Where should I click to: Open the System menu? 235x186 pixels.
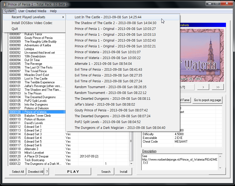coord(9,11)
